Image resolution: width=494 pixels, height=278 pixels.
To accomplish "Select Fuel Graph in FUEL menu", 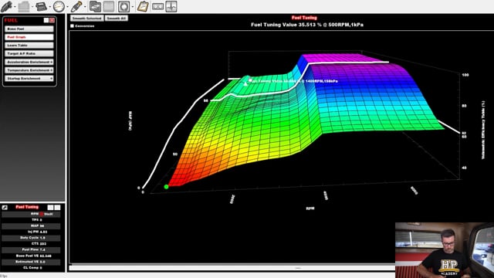I will coord(29,37).
